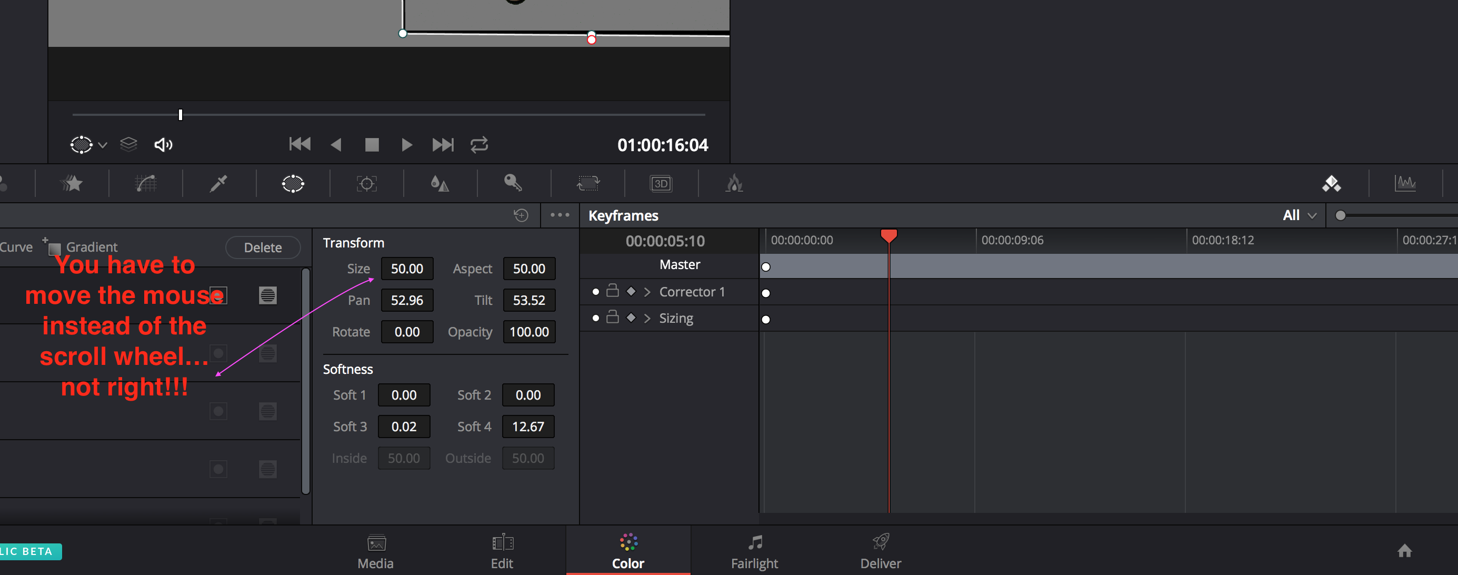Play the clip forward
Screen dimensions: 1458x575
(406, 145)
